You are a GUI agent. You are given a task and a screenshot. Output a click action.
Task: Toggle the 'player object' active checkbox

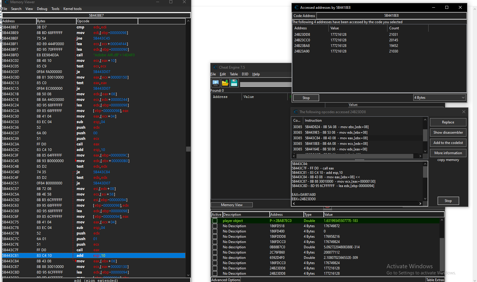(215, 221)
